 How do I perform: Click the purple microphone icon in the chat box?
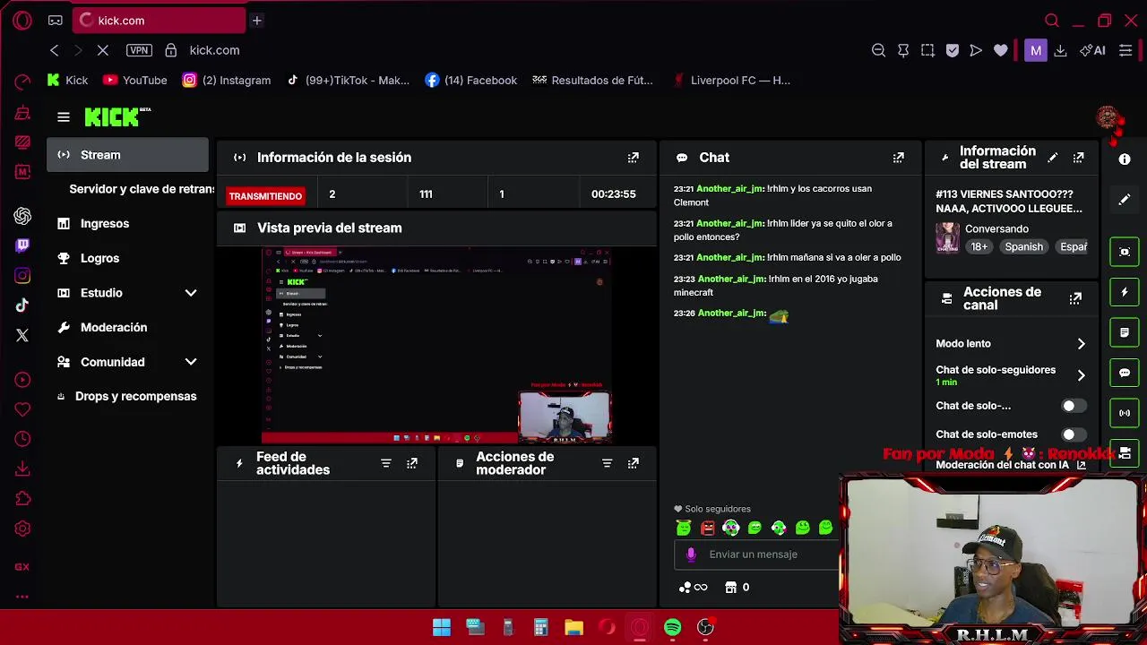tap(691, 555)
